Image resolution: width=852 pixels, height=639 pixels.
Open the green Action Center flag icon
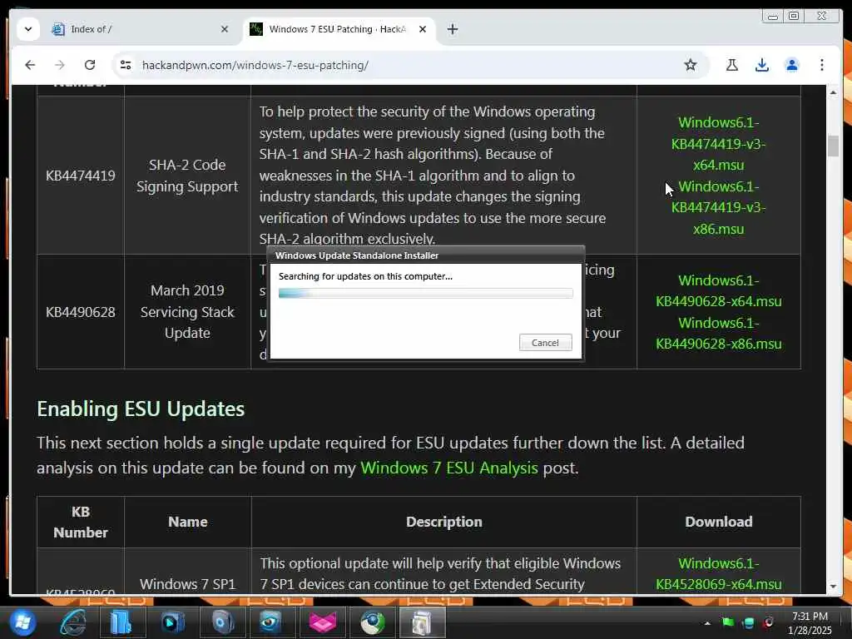tap(727, 622)
